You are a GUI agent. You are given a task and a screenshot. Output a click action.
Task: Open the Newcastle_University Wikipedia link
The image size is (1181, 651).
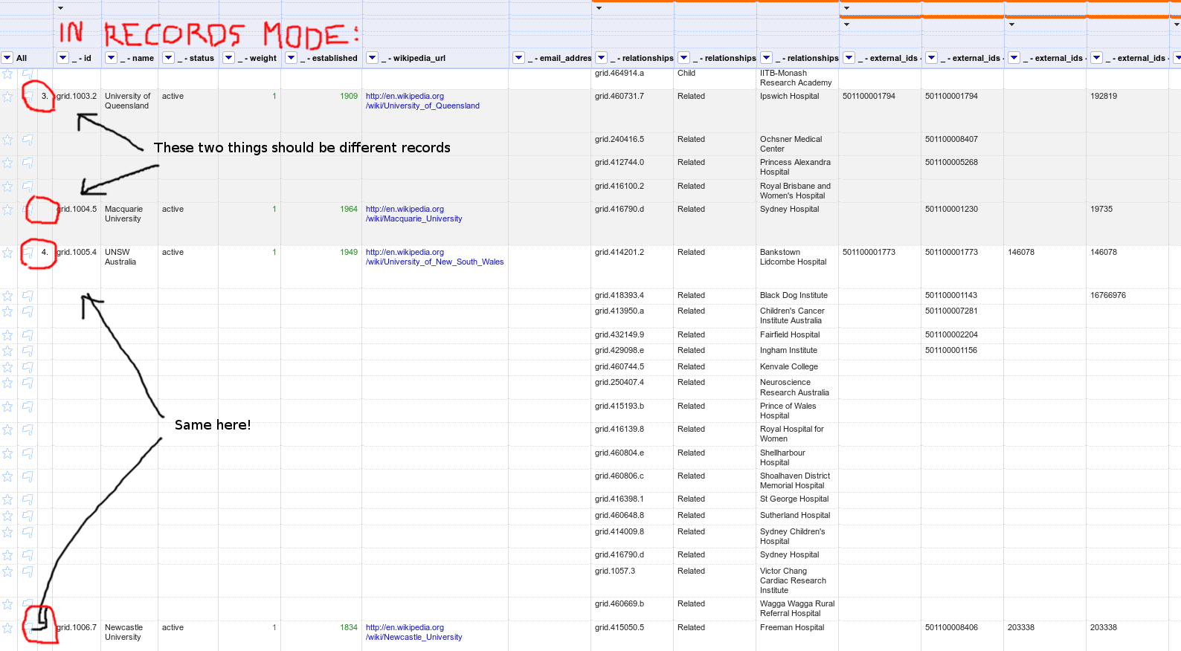click(x=414, y=632)
